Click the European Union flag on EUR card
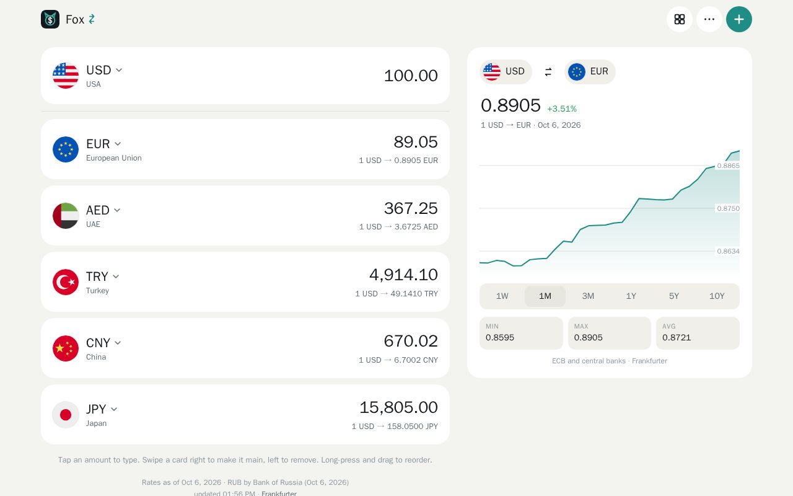793x496 pixels. pyautogui.click(x=66, y=149)
